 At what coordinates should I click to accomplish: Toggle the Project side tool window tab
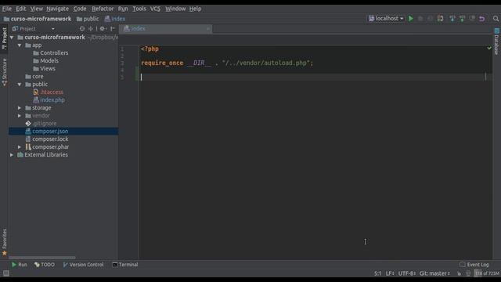pos(4,38)
